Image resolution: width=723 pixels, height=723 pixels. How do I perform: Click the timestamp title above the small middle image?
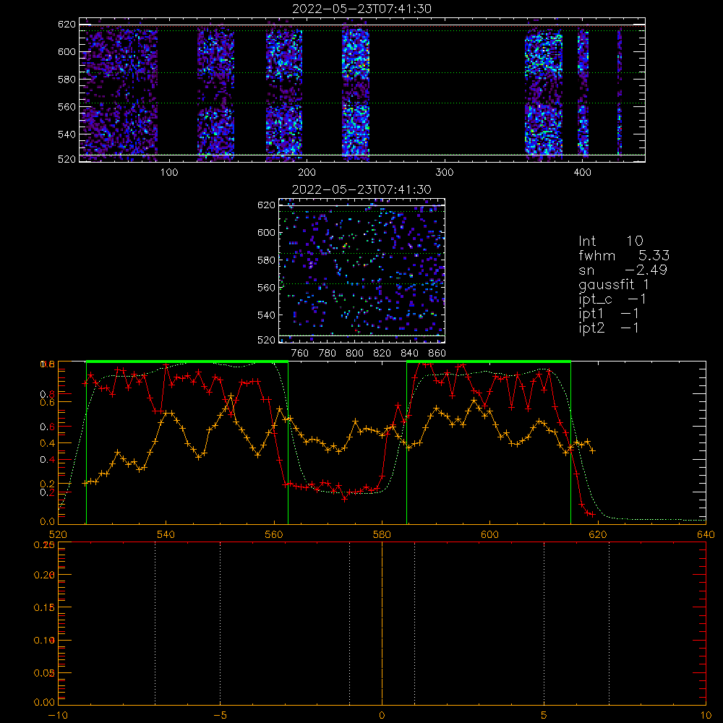[361, 189]
